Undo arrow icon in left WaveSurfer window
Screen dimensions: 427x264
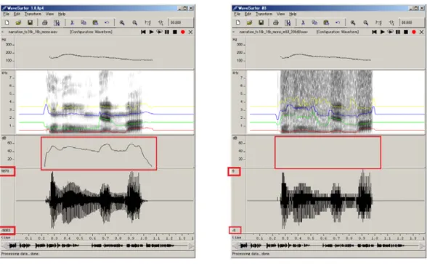pyautogui.click(x=107, y=22)
